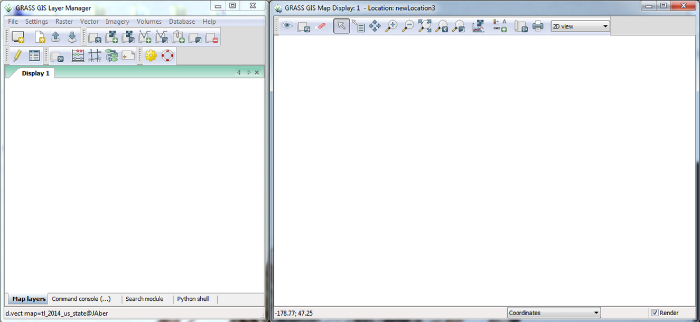The width and height of the screenshot is (700, 322).
Task: Choose the Zoom out magnifier
Action: (408, 26)
